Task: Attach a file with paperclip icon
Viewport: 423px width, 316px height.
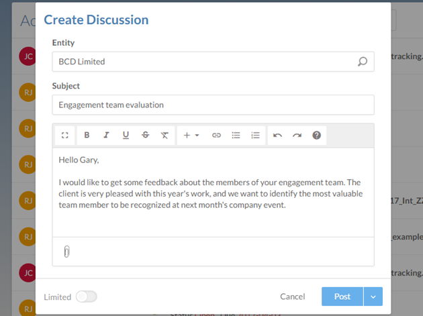Action: pyautogui.click(x=66, y=252)
